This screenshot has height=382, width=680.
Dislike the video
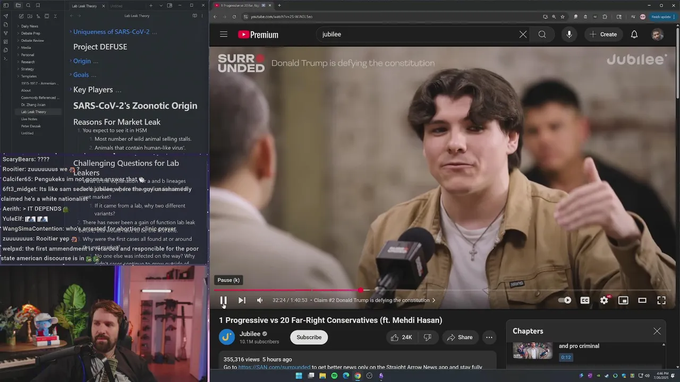point(427,337)
